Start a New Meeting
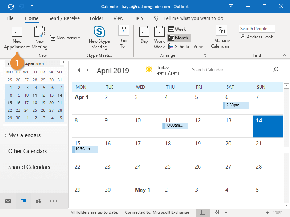Image resolution: width=290 pixels, height=217 pixels. pyautogui.click(x=39, y=36)
